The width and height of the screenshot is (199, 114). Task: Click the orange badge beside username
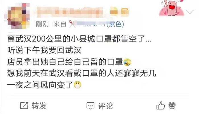(x=114, y=12)
